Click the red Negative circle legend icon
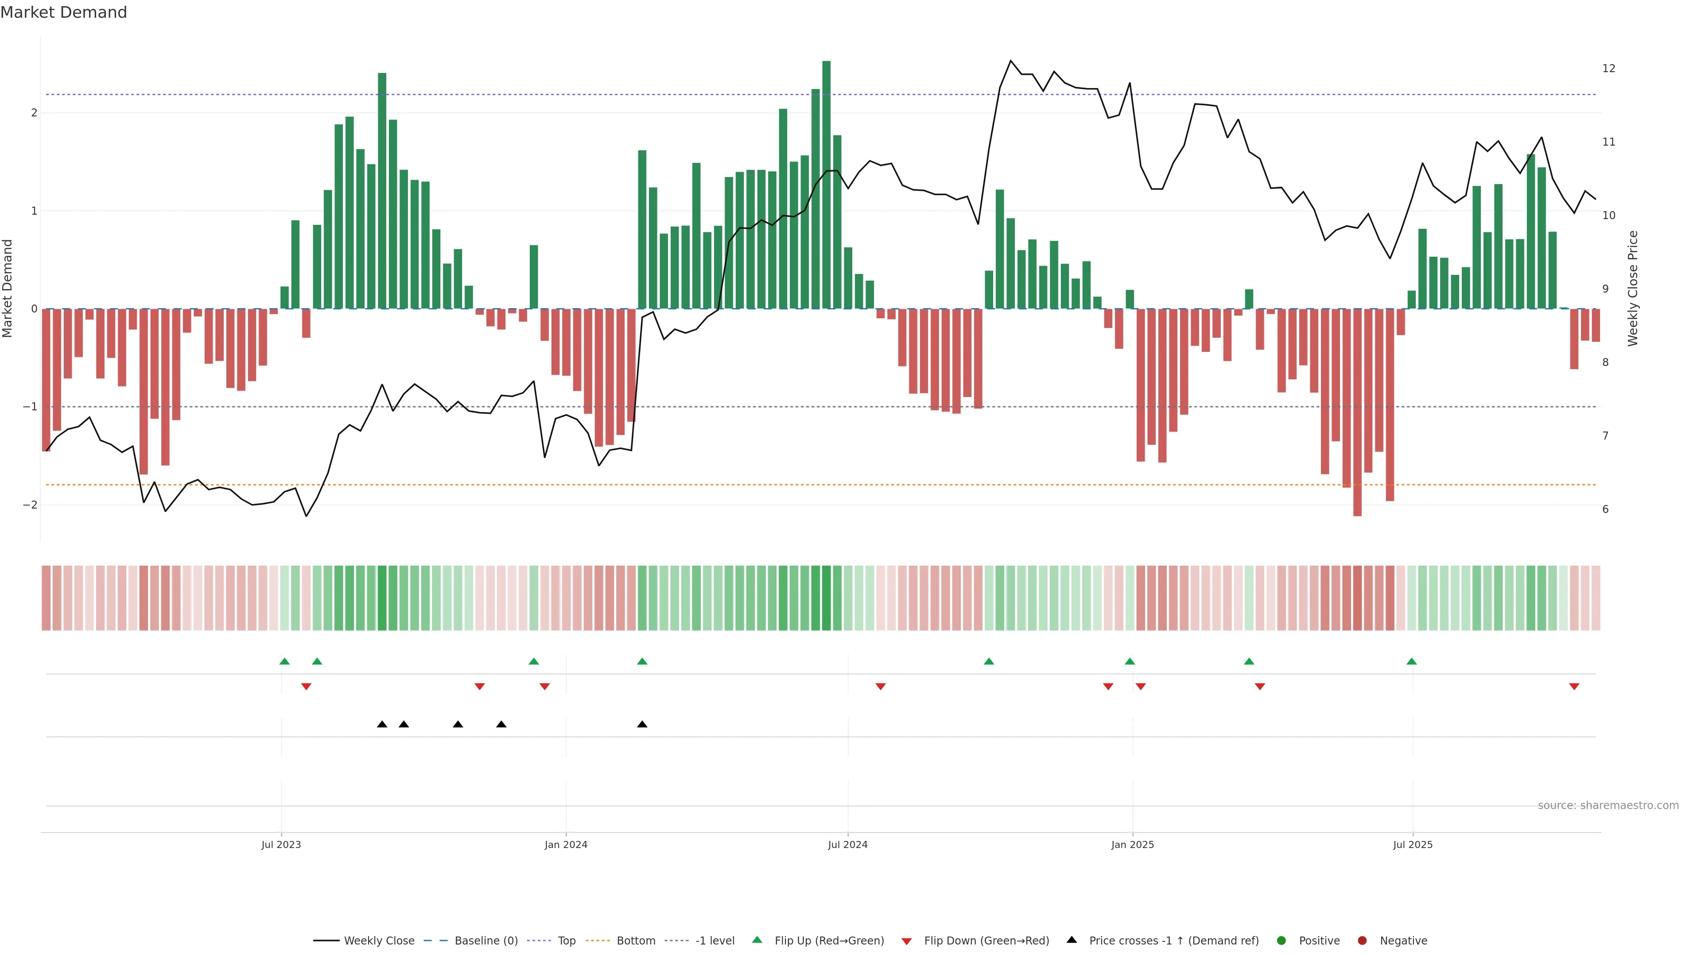 pos(1362,940)
